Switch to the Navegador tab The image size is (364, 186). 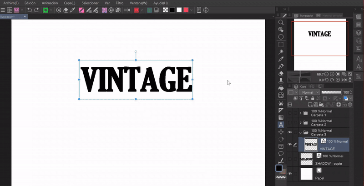306,15
